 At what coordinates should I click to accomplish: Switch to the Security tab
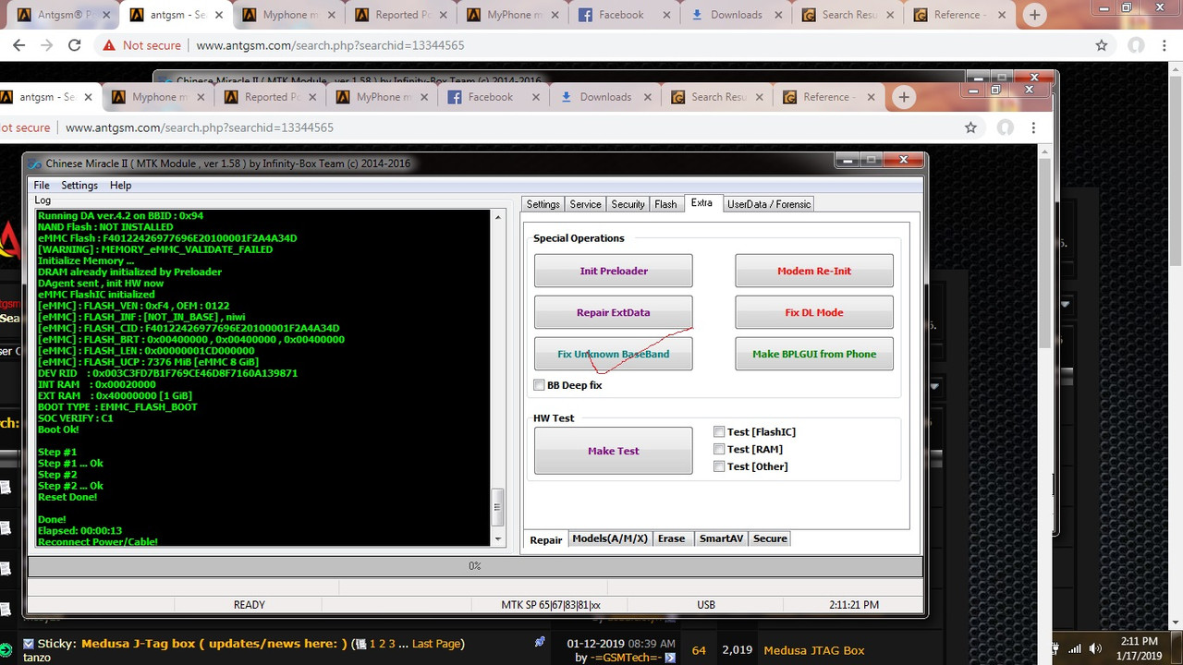(628, 204)
